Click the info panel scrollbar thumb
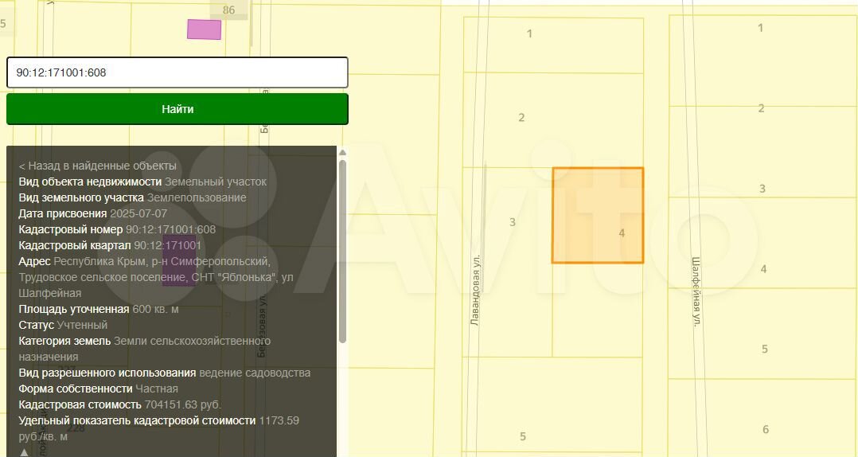 [342, 252]
